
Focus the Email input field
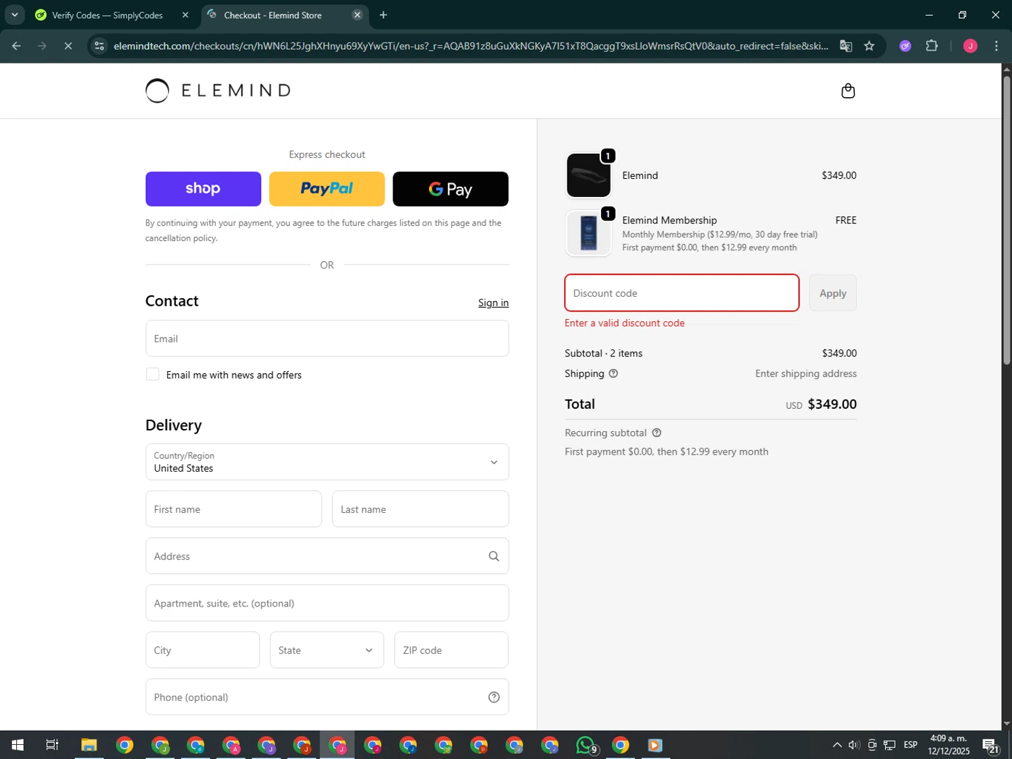[327, 339]
